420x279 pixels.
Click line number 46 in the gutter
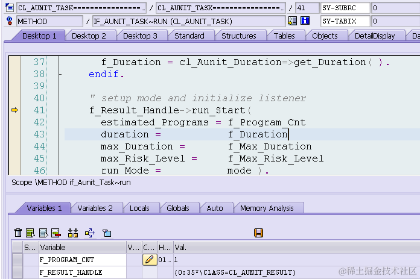tap(39, 171)
